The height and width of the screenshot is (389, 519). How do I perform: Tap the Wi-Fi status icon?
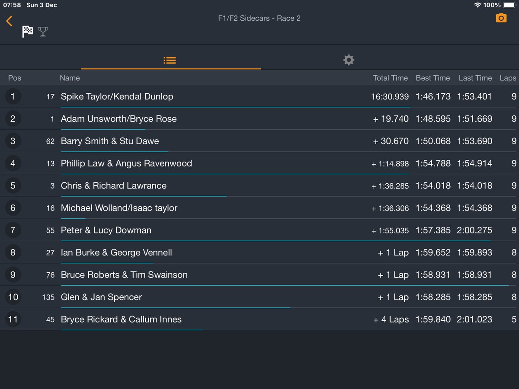pos(477,5)
